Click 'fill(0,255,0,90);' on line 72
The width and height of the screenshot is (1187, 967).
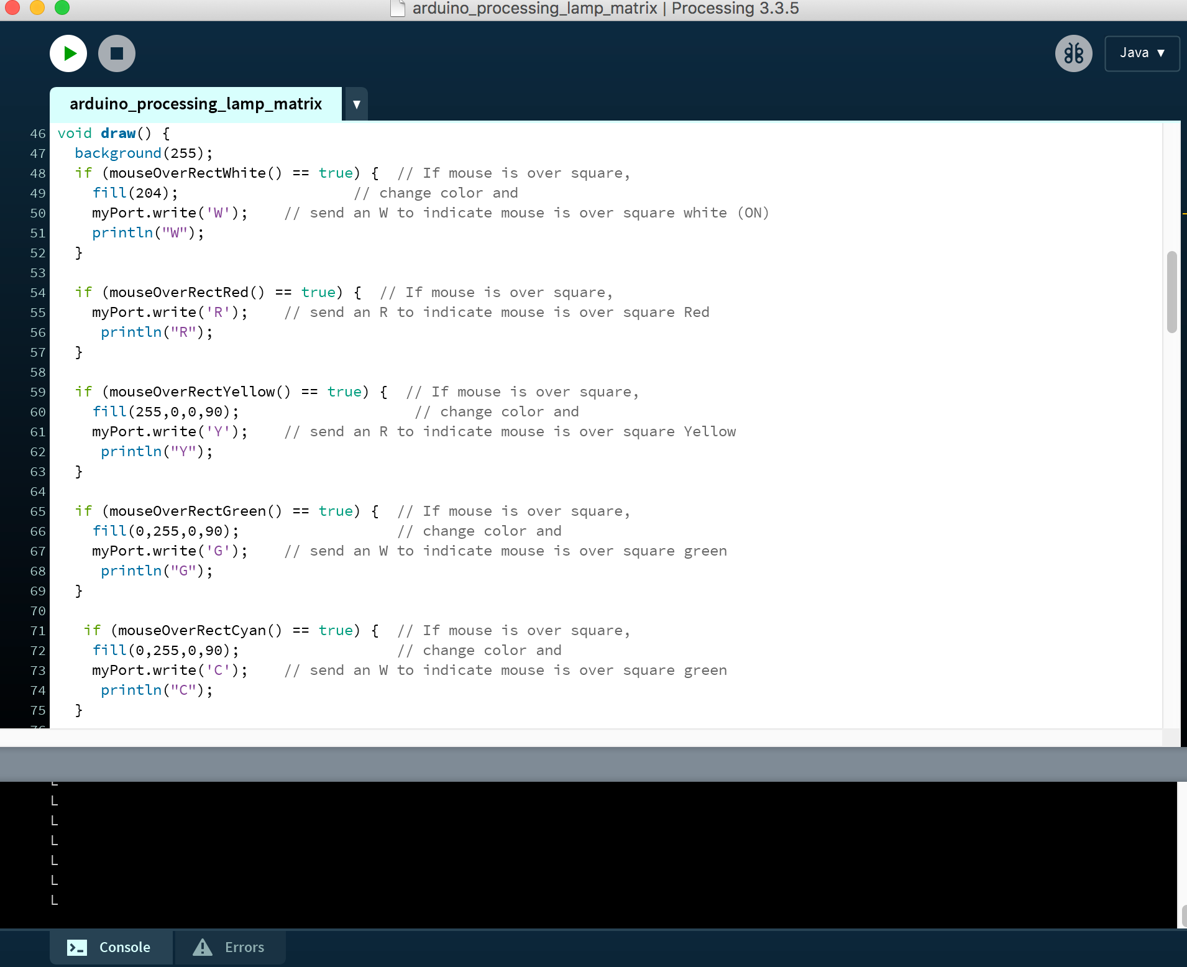pyautogui.click(x=165, y=650)
